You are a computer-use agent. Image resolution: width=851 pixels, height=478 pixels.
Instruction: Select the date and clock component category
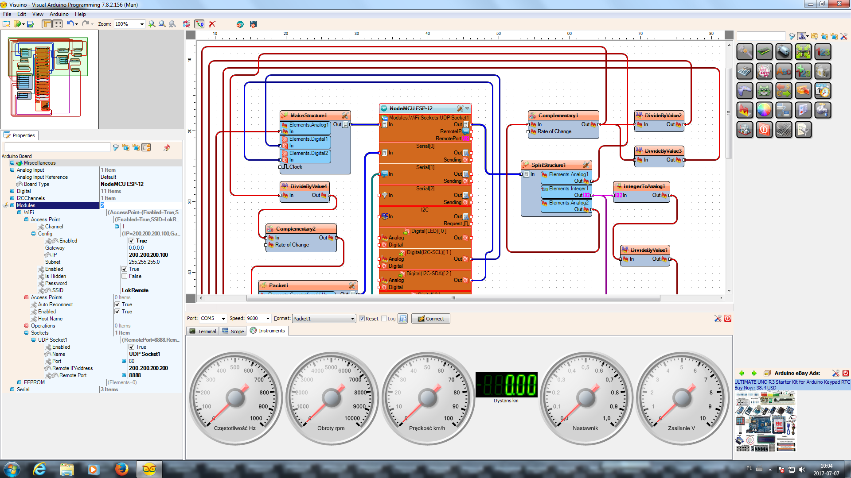(823, 91)
